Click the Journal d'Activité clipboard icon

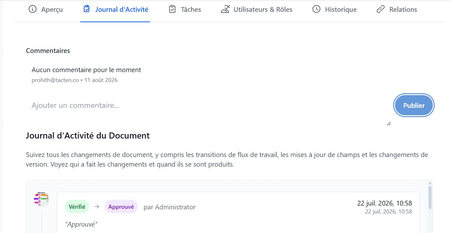click(86, 9)
